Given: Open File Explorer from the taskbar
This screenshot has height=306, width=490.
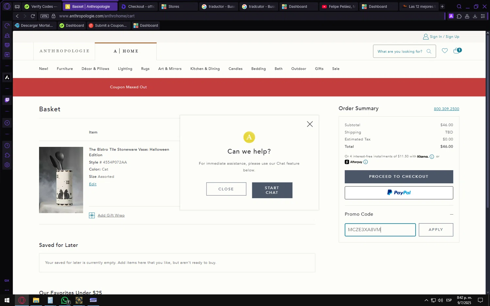Looking at the screenshot, I should (36, 300).
